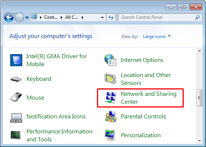Click the Location and Other Sensors icon
Screen dimensions: 206x147
[x=110, y=79]
